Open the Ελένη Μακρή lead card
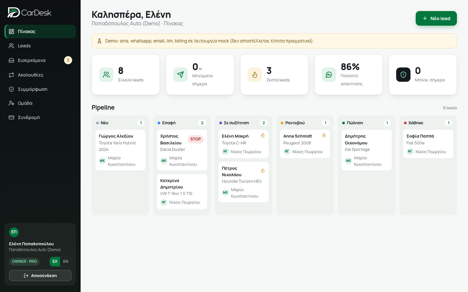Image resolution: width=468 pixels, height=292 pixels. (x=243, y=144)
